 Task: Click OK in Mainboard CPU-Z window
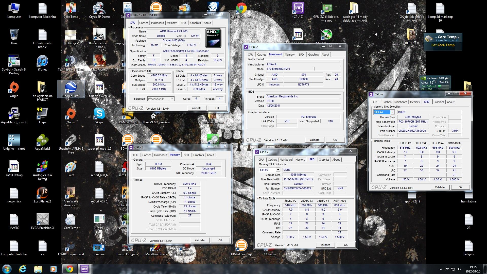click(335, 140)
